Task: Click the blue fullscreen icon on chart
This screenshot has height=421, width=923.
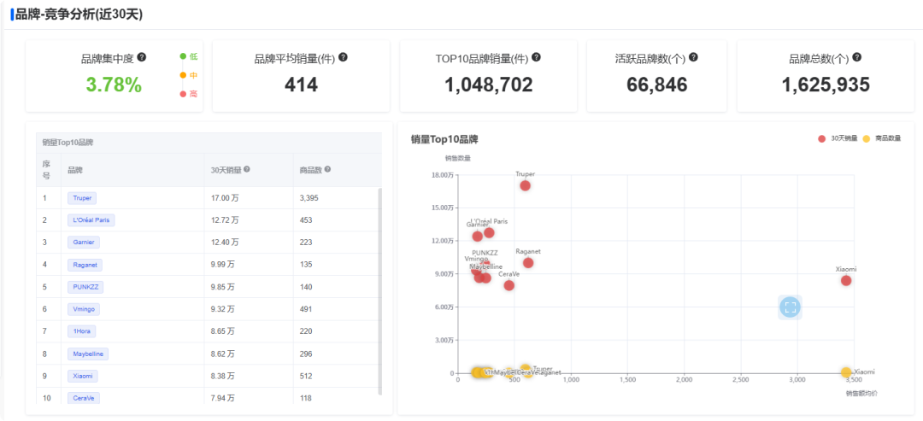Action: 790,307
